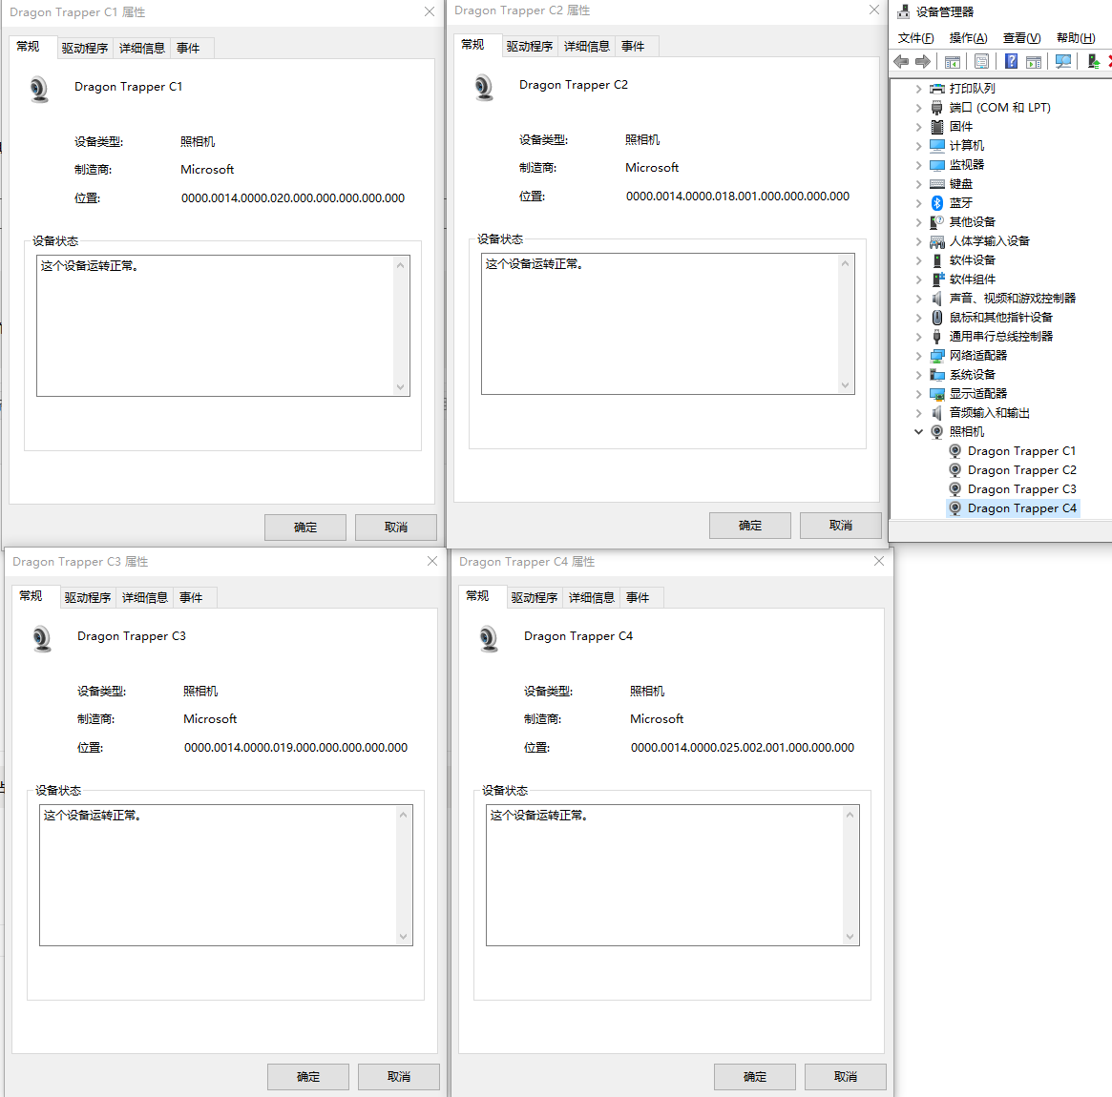This screenshot has width=1112, height=1097.
Task: Click the network adapter icon next to 网络适配器
Action: pyautogui.click(x=936, y=356)
